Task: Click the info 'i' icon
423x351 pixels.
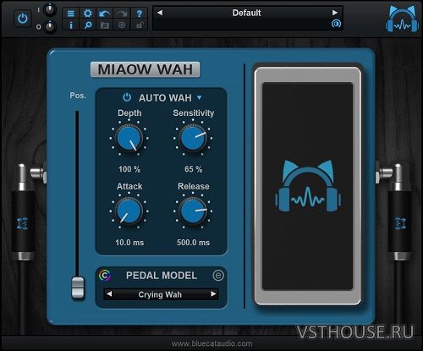Action: coord(71,25)
